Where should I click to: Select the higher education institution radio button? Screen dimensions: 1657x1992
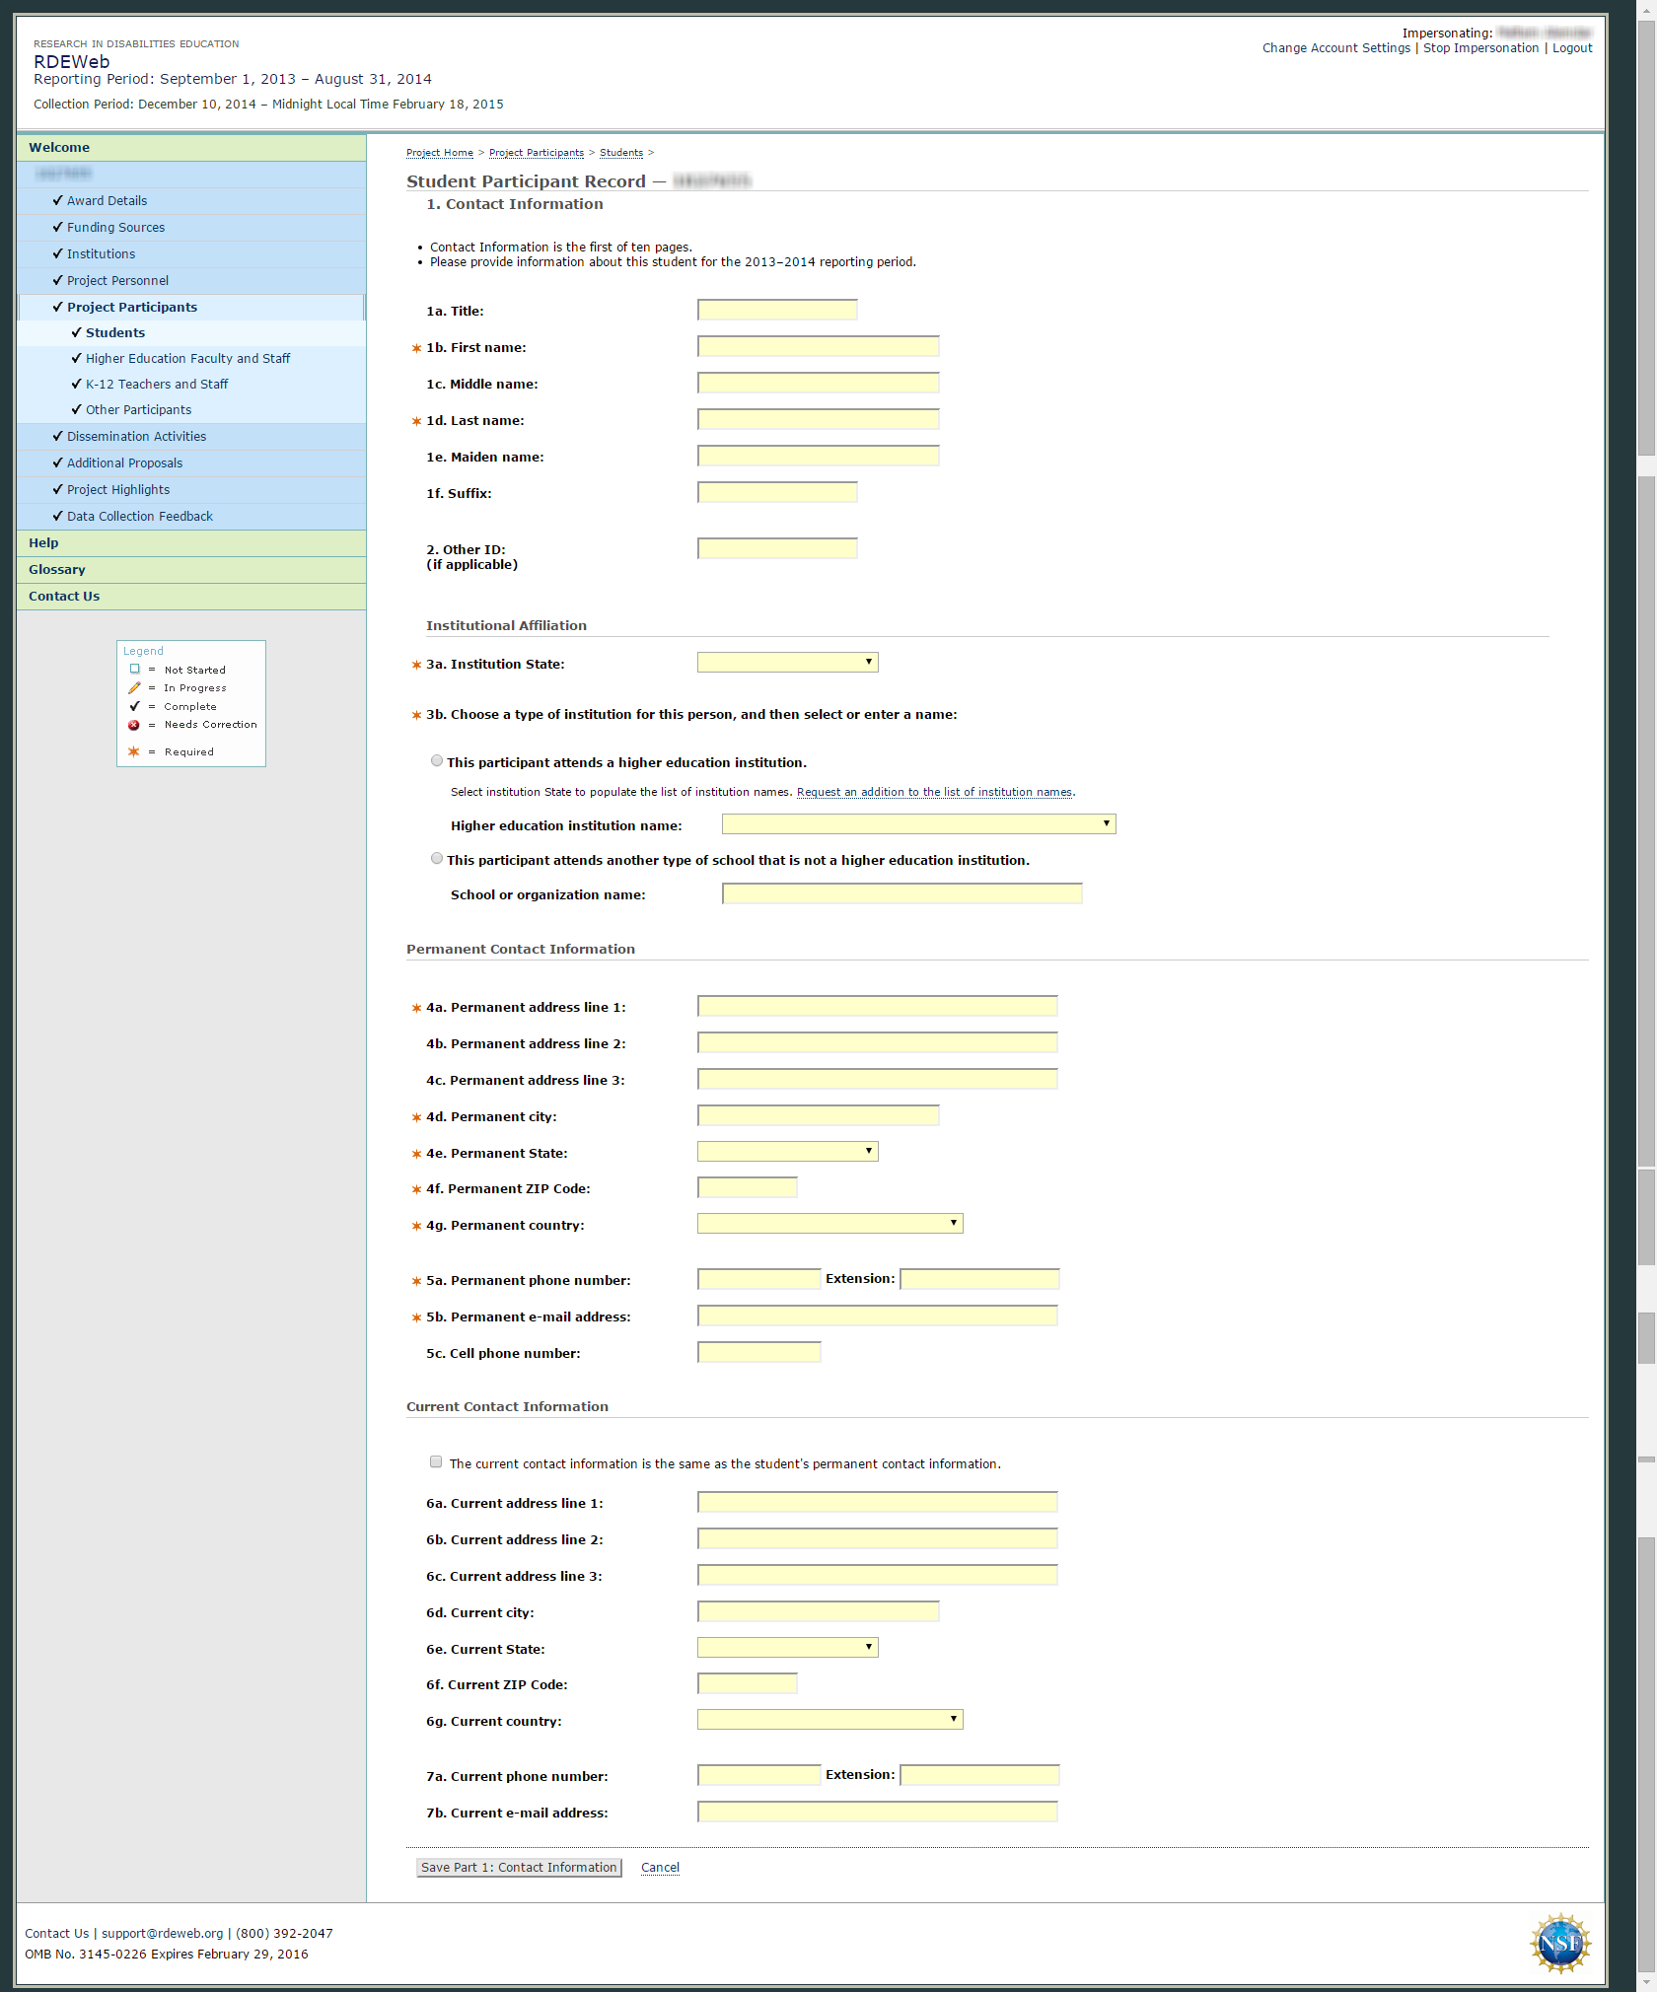[x=437, y=761]
